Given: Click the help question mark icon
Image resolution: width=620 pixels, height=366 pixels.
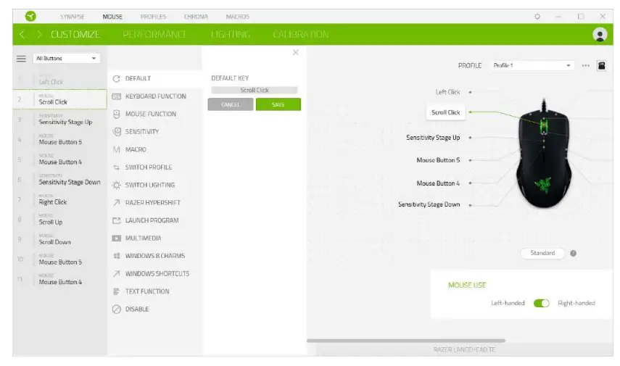Looking at the screenshot, I should click(573, 253).
